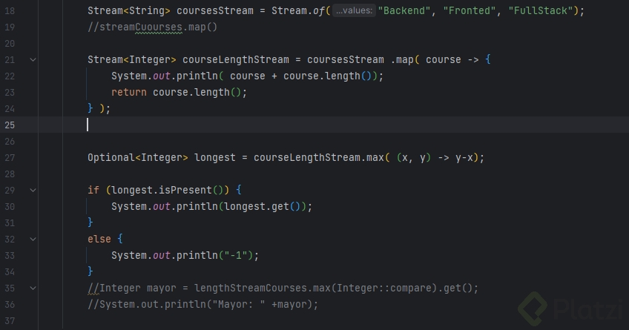Click the "FullStack" string literal
Screen dimensions: 629x330
click(x=541, y=10)
